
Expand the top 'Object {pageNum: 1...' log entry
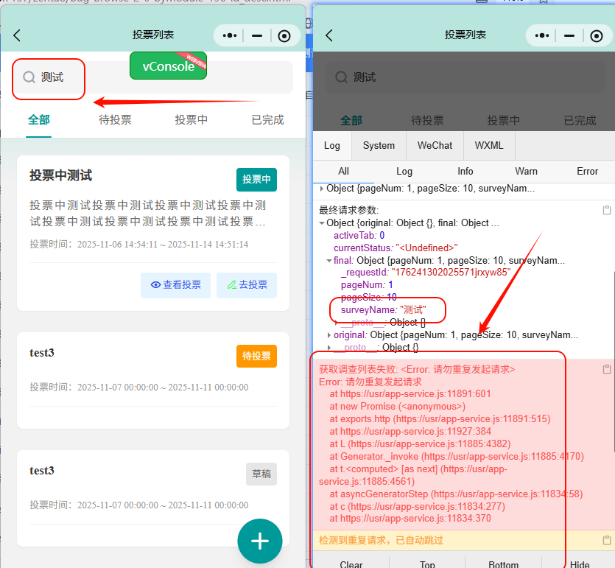coord(321,188)
